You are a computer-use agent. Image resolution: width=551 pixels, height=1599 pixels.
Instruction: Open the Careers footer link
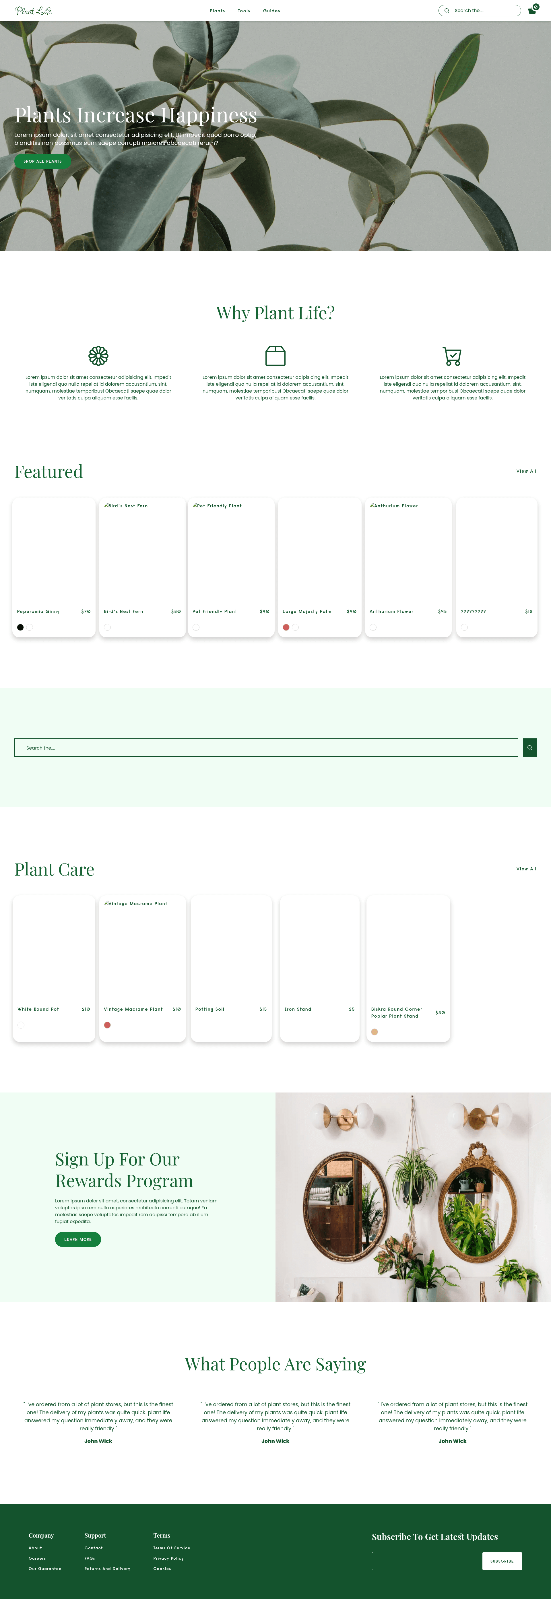37,1558
